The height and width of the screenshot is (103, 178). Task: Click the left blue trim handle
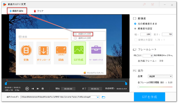[6, 83]
